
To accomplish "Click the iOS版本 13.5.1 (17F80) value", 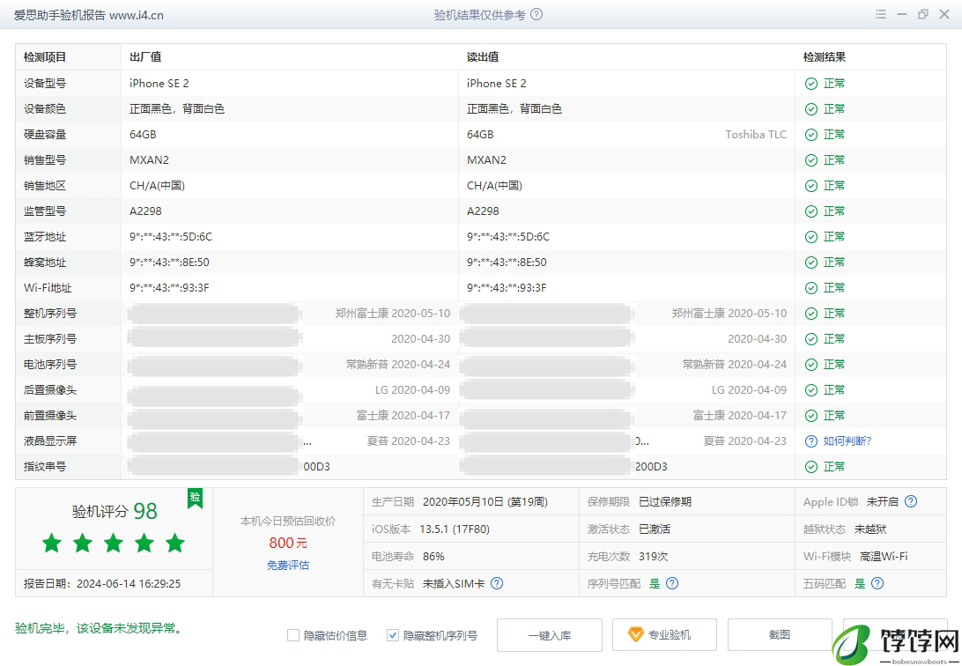I will [455, 529].
